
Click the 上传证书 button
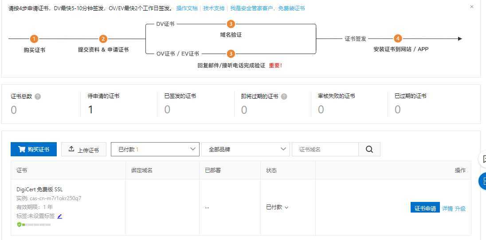[84, 149]
